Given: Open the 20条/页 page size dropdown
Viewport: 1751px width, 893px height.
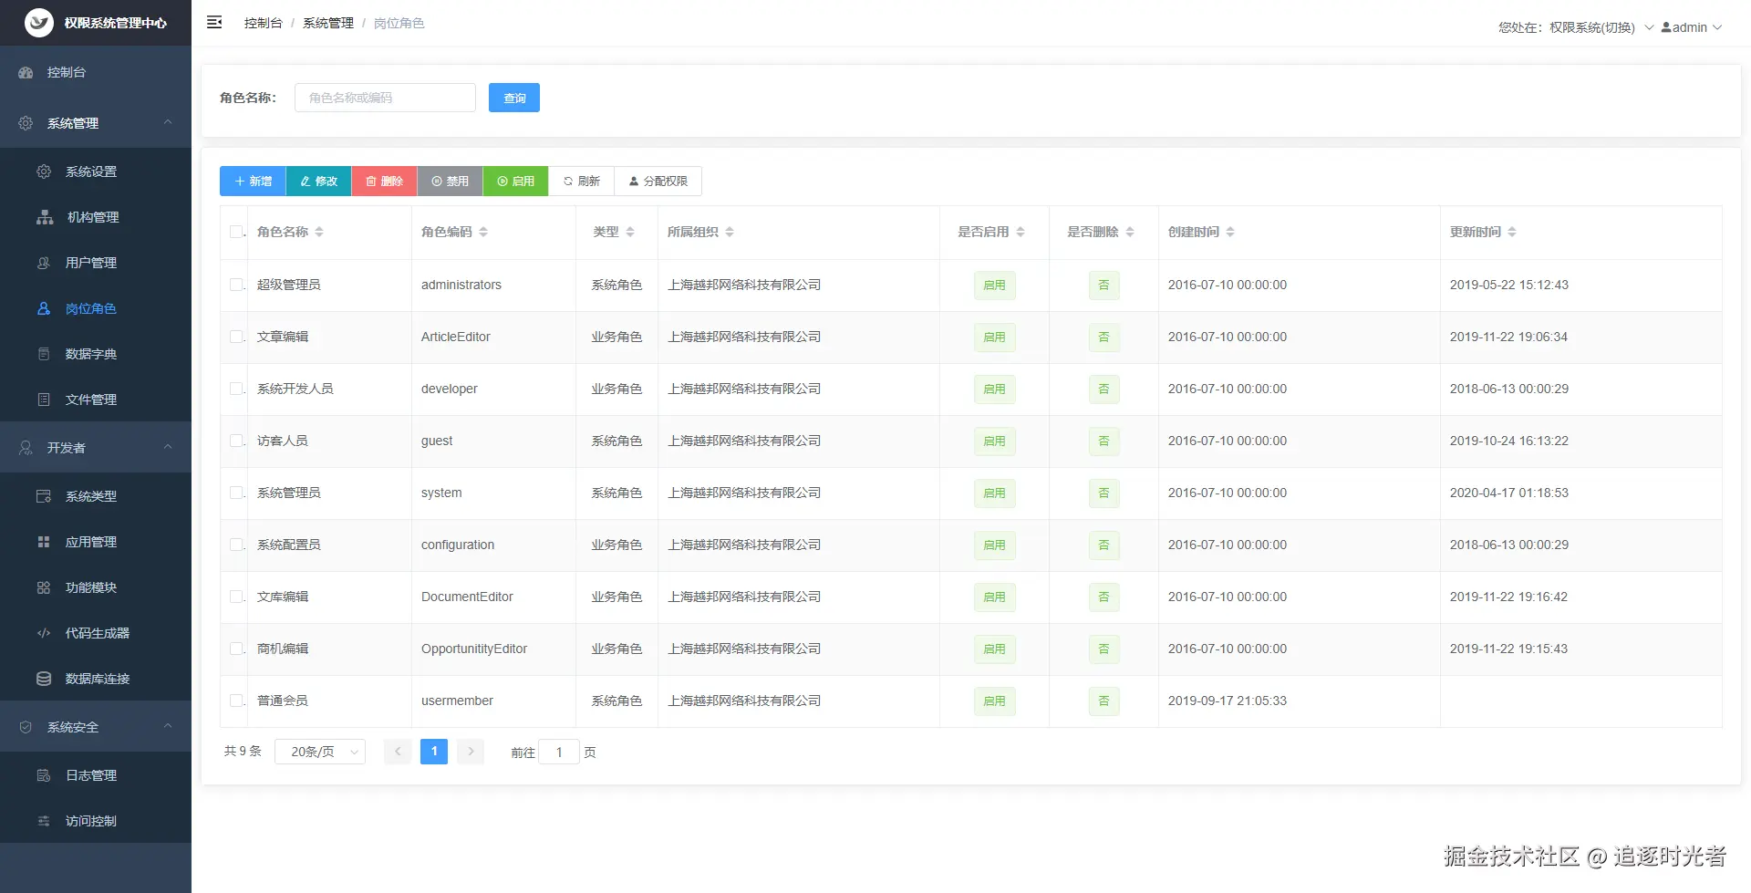Looking at the screenshot, I should 320,752.
